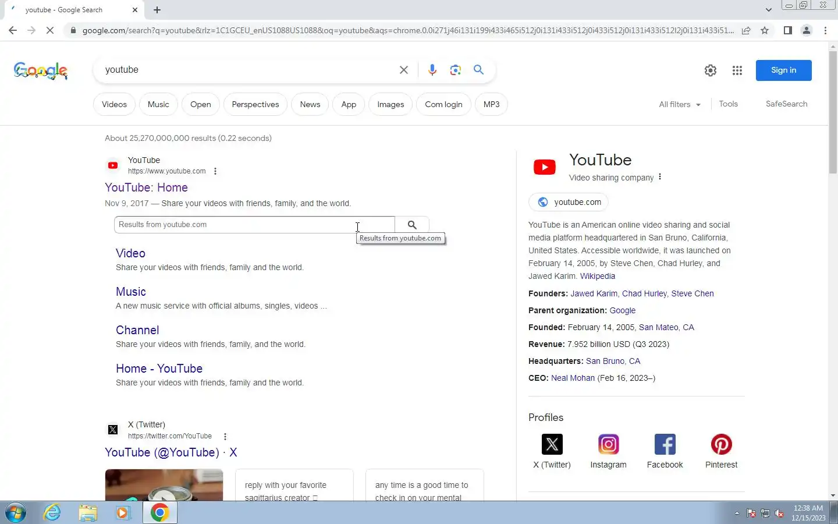Open the Music sitelink
Image resolution: width=838 pixels, height=524 pixels.
(131, 292)
